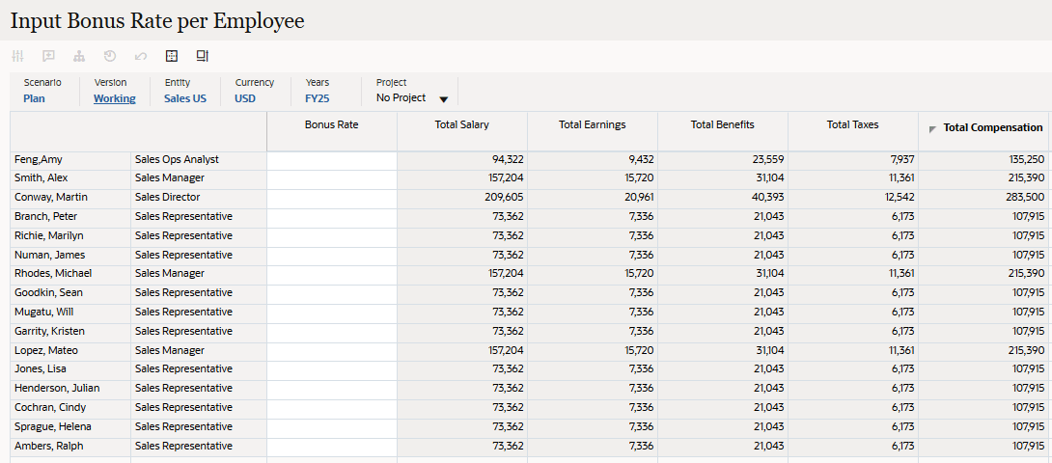This screenshot has width=1052, height=463.
Task: Click the adjust sliders toolbar icon
Action: pos(17,56)
